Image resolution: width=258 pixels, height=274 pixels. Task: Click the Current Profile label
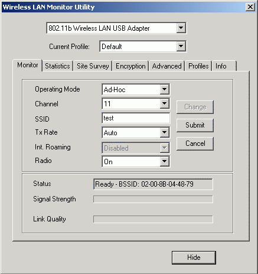(x=69, y=47)
